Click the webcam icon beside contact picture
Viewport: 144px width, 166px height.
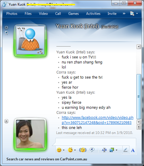(7, 33)
